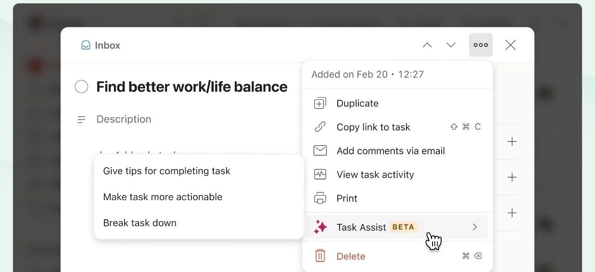This screenshot has height=272, width=595.
Task: Mark the task complete with the circle checkbox
Action: point(81,87)
